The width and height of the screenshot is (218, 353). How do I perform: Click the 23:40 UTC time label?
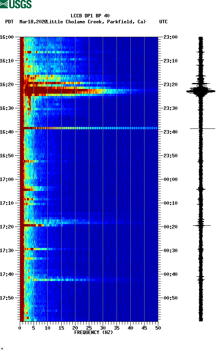pos(171,132)
